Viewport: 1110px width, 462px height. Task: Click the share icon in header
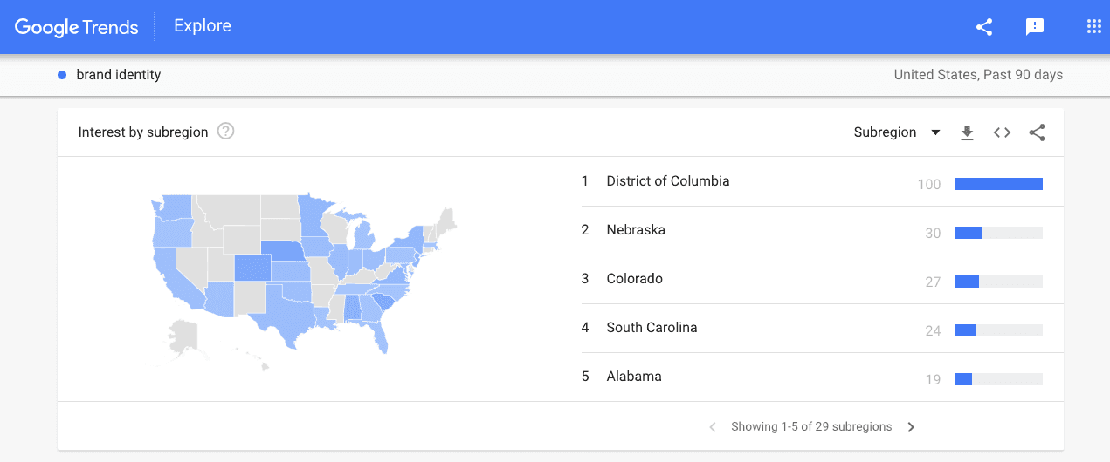(984, 27)
